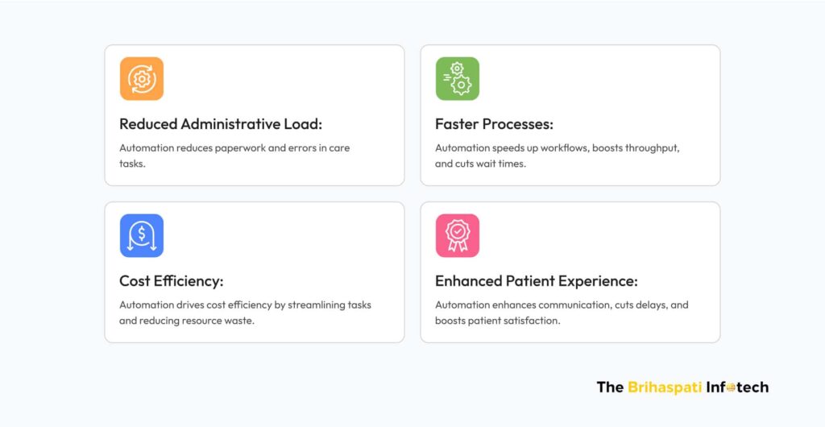Click the blue dollar savings icon
The image size is (825, 427).
(x=142, y=235)
